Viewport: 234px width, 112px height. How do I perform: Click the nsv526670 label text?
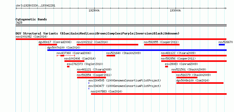(226, 42)
